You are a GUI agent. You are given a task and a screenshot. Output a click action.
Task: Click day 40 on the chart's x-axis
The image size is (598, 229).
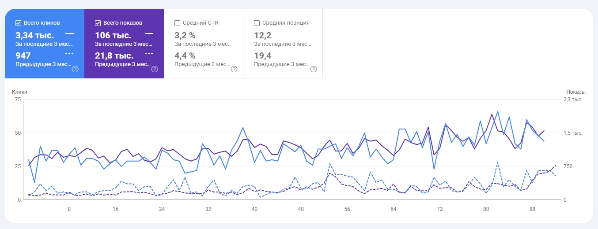click(254, 209)
